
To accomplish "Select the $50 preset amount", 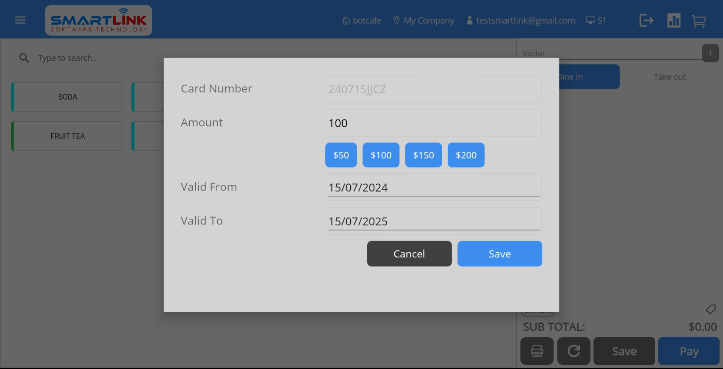I will coord(341,155).
